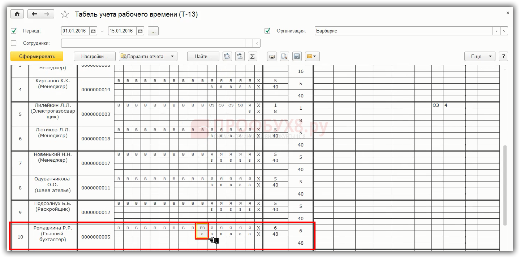Viewport: 520px width, 258px height.
Task: Toggle the Организация checkbox
Action: coord(267,31)
